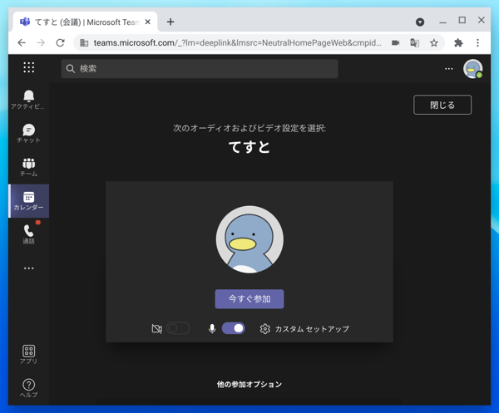Image resolution: width=499 pixels, height=413 pixels.
Task: Click the microphone icon
Action: (x=212, y=328)
